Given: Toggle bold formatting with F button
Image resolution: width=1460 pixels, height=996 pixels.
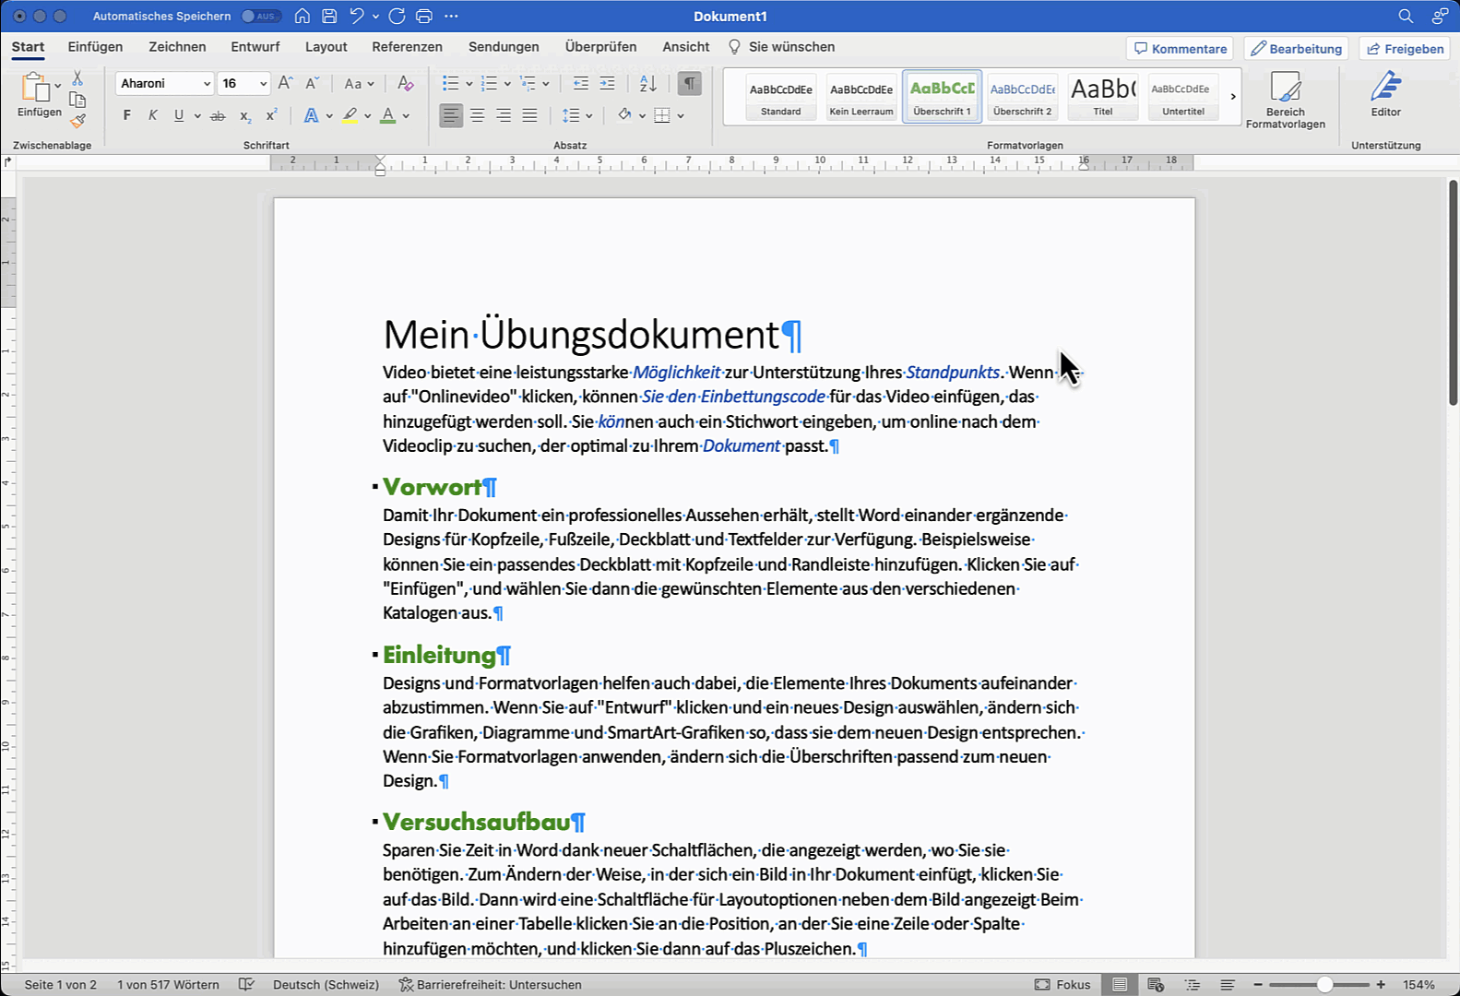Looking at the screenshot, I should coord(127,115).
